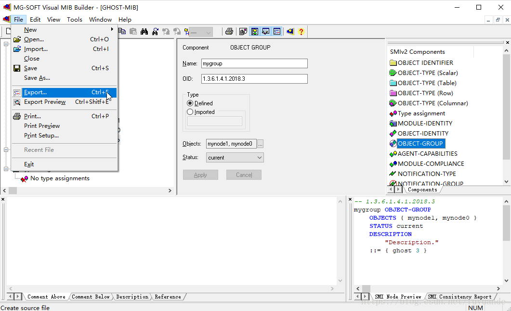Screen dimensions: 511x311
Task: Choose Exit from File menu
Action: click(64, 164)
